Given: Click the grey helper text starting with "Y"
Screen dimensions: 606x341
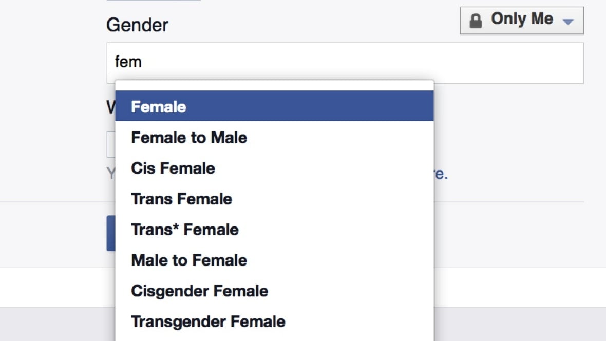Looking at the screenshot, I should pos(110,174).
